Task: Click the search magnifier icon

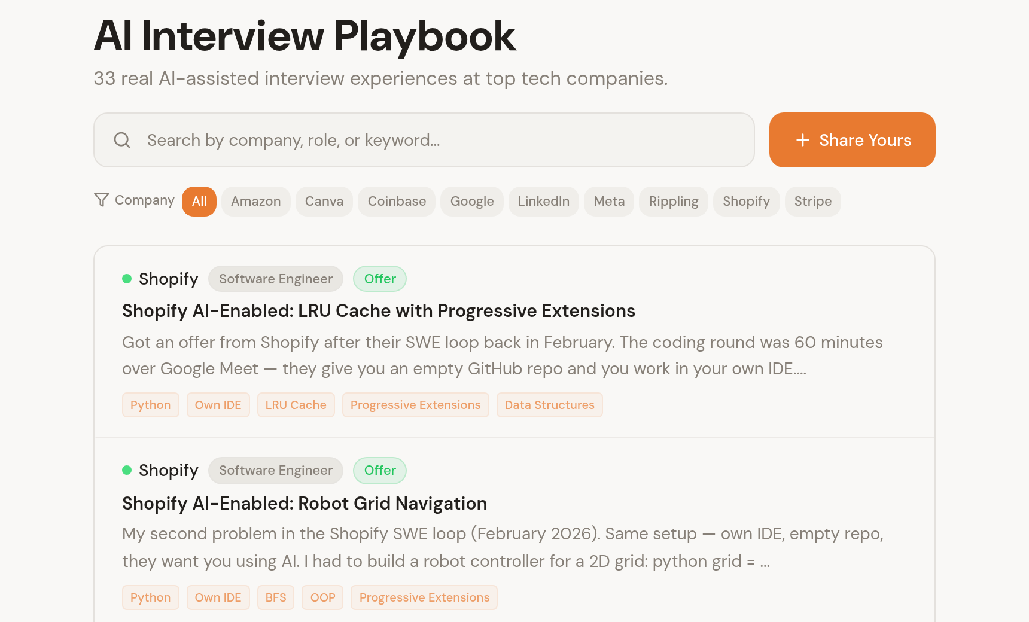Action: pyautogui.click(x=121, y=140)
